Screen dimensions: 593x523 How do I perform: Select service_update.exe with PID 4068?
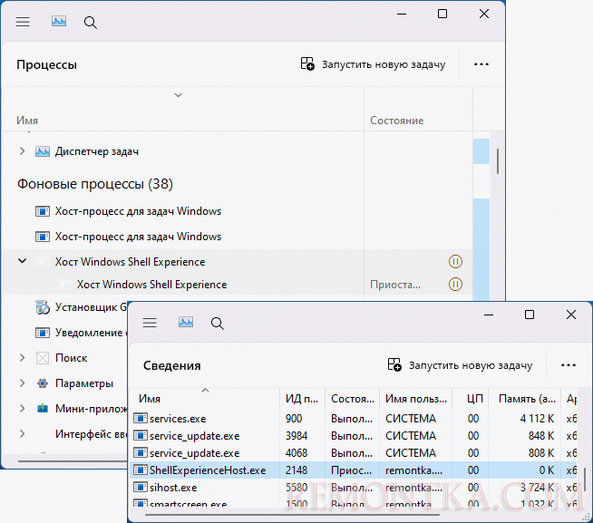click(x=354, y=453)
